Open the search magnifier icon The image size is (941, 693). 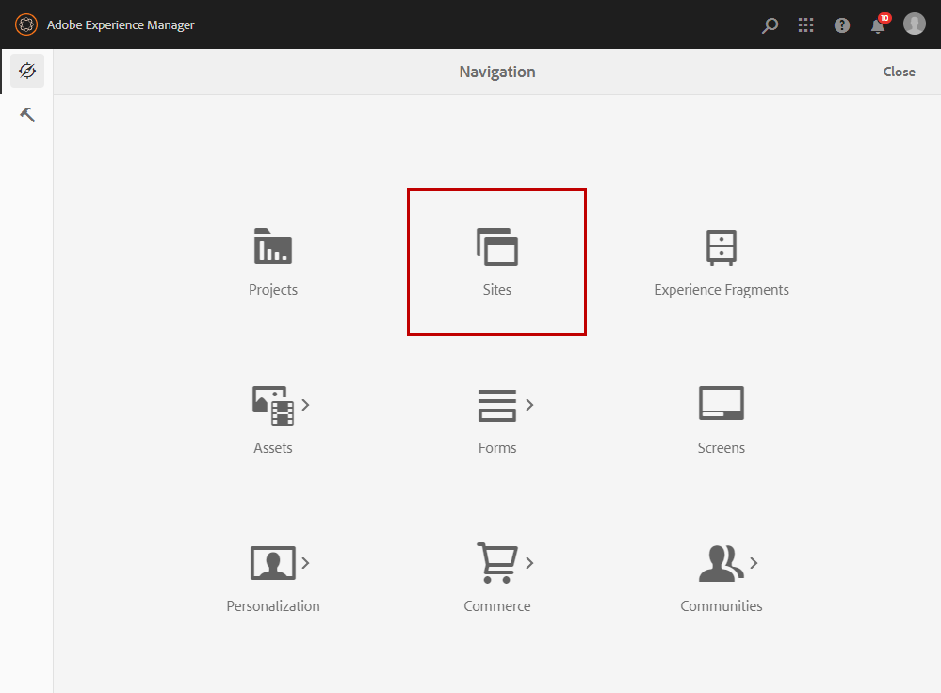tap(770, 25)
